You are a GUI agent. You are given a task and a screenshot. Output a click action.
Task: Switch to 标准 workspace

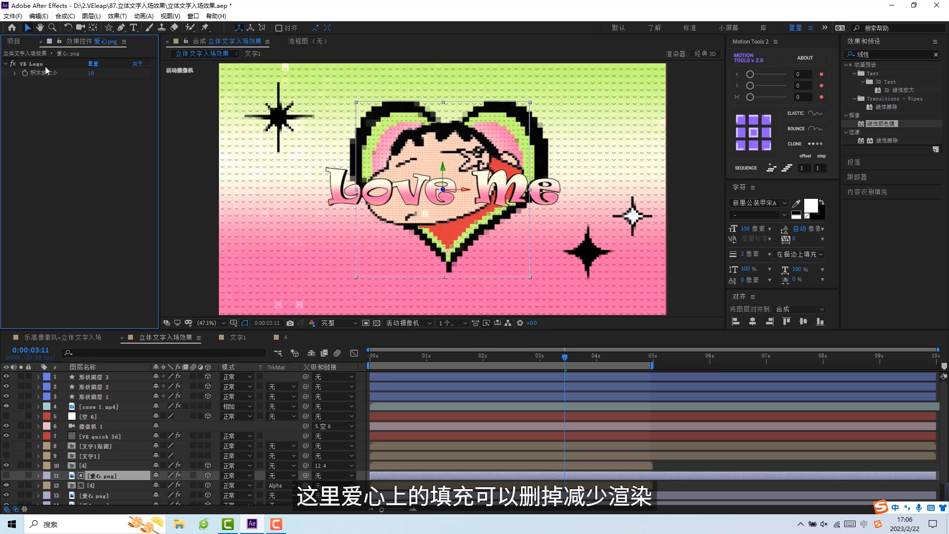[x=690, y=28]
